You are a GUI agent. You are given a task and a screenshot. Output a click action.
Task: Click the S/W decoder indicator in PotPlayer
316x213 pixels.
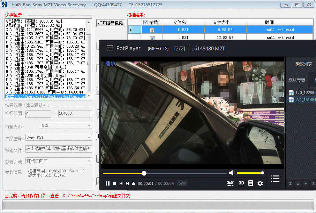coord(182,183)
